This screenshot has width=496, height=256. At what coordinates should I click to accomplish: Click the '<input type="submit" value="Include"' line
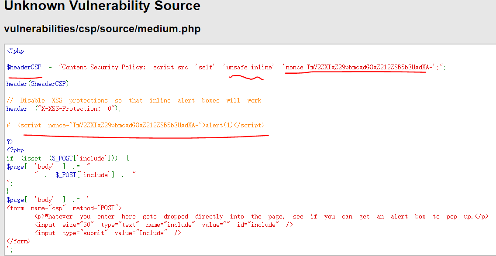click(108, 232)
